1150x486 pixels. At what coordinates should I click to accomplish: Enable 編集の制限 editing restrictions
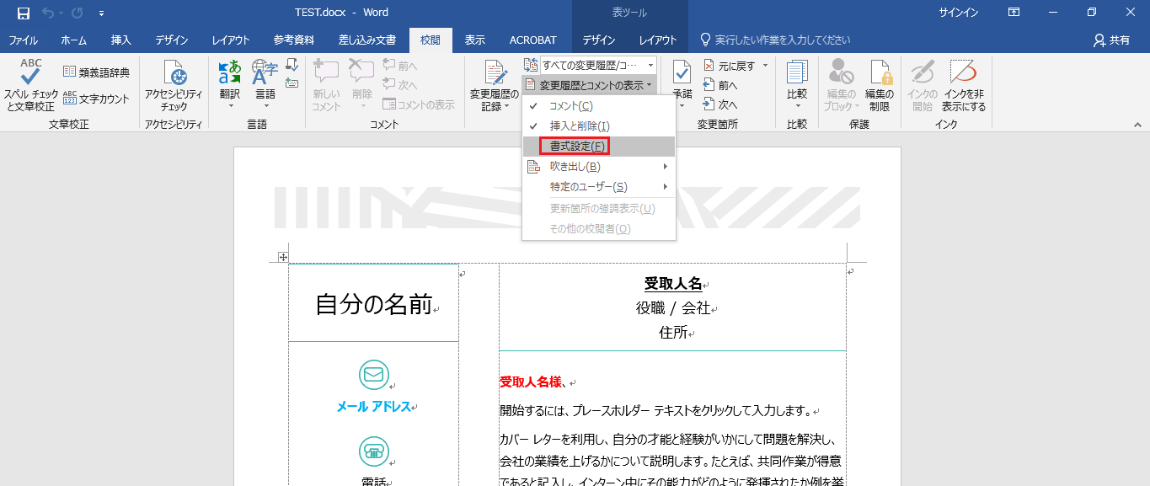coord(881,84)
